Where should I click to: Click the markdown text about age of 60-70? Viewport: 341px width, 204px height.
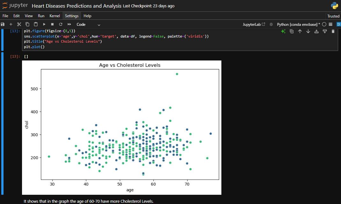click(88, 201)
